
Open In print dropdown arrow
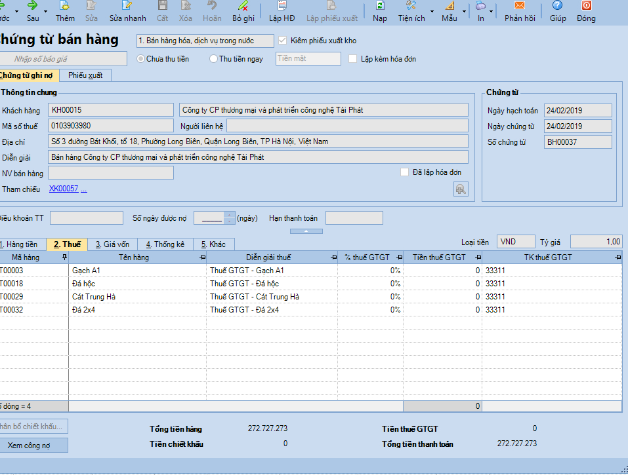(491, 11)
